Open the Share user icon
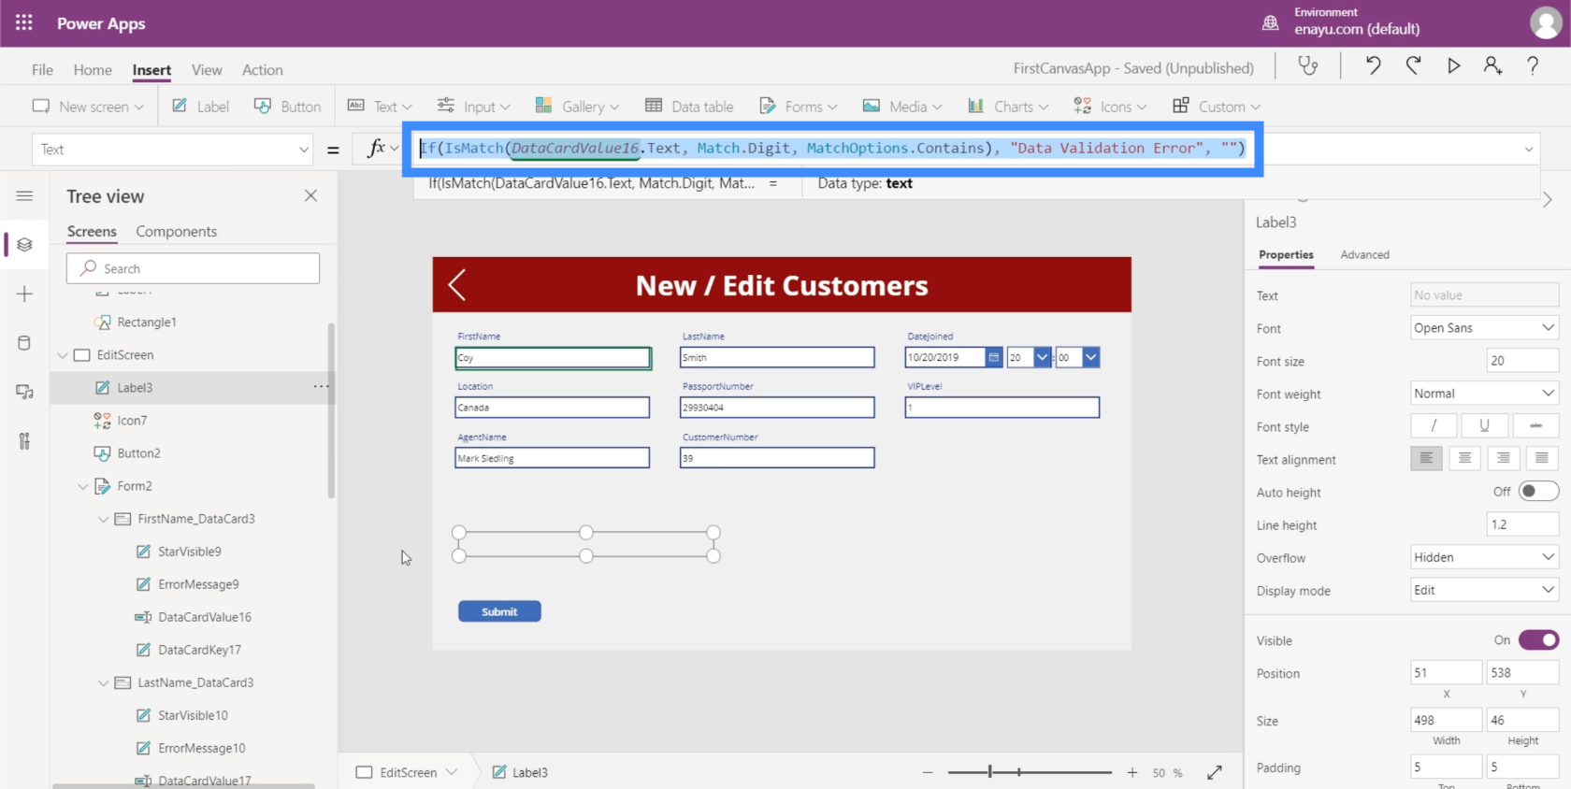This screenshot has height=789, width=1571. pos(1492,65)
